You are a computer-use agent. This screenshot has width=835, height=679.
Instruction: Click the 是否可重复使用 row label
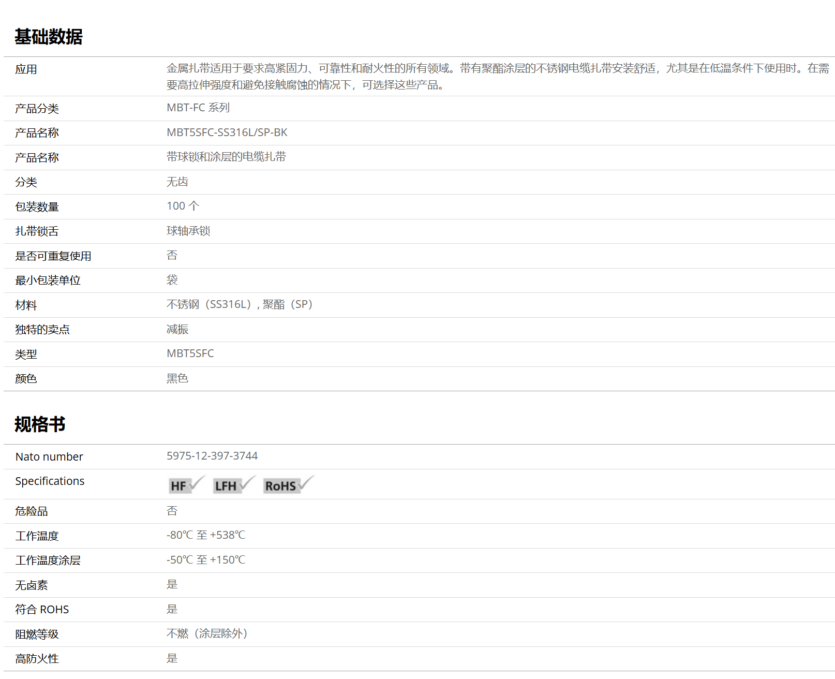click(x=53, y=256)
